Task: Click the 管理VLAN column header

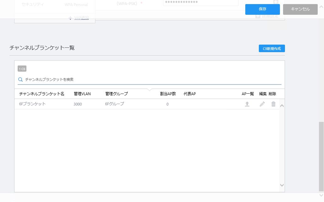Action: [82, 94]
